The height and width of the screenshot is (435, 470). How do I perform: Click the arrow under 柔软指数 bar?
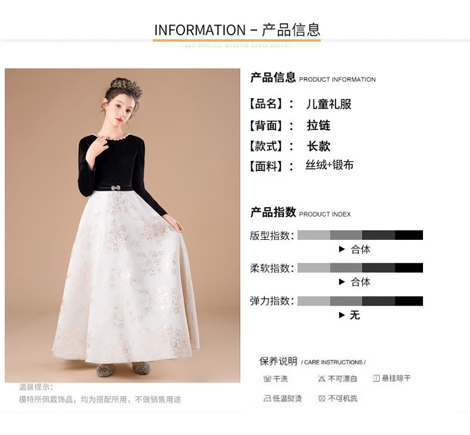click(342, 282)
